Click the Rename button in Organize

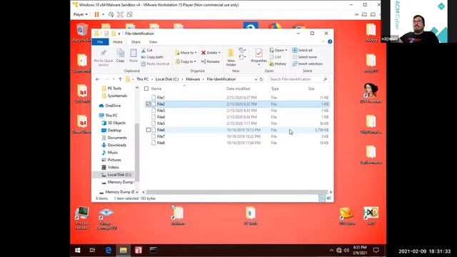211,61
